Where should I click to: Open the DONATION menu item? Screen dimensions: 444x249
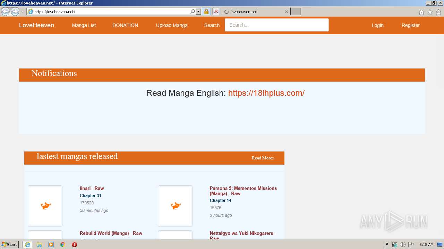(125, 25)
